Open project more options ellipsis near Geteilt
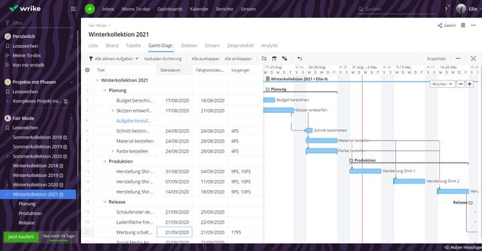 [x=473, y=25]
